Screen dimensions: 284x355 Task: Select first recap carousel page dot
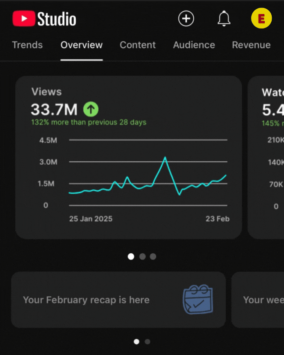click(x=137, y=341)
